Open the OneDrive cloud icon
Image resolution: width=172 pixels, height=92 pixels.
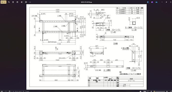(x=156, y=2)
